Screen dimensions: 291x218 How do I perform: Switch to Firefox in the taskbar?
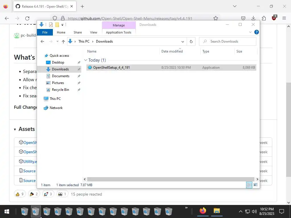tap(203, 211)
